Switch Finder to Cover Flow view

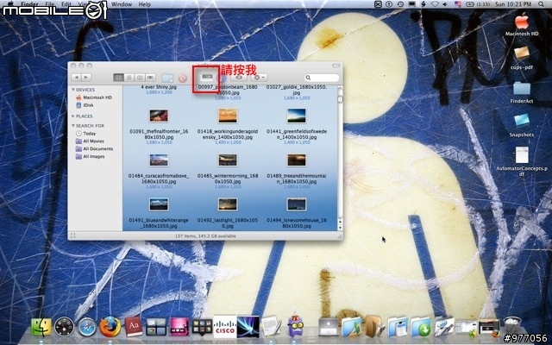pyautogui.click(x=151, y=78)
